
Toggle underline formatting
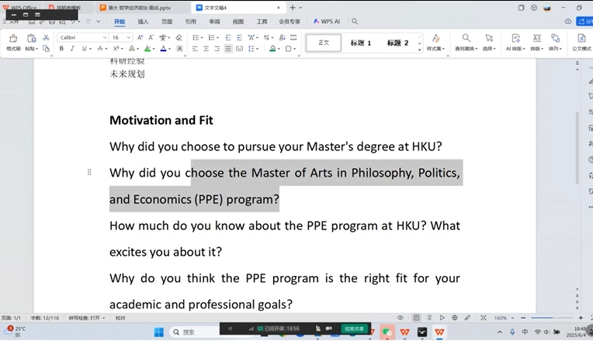[85, 49]
